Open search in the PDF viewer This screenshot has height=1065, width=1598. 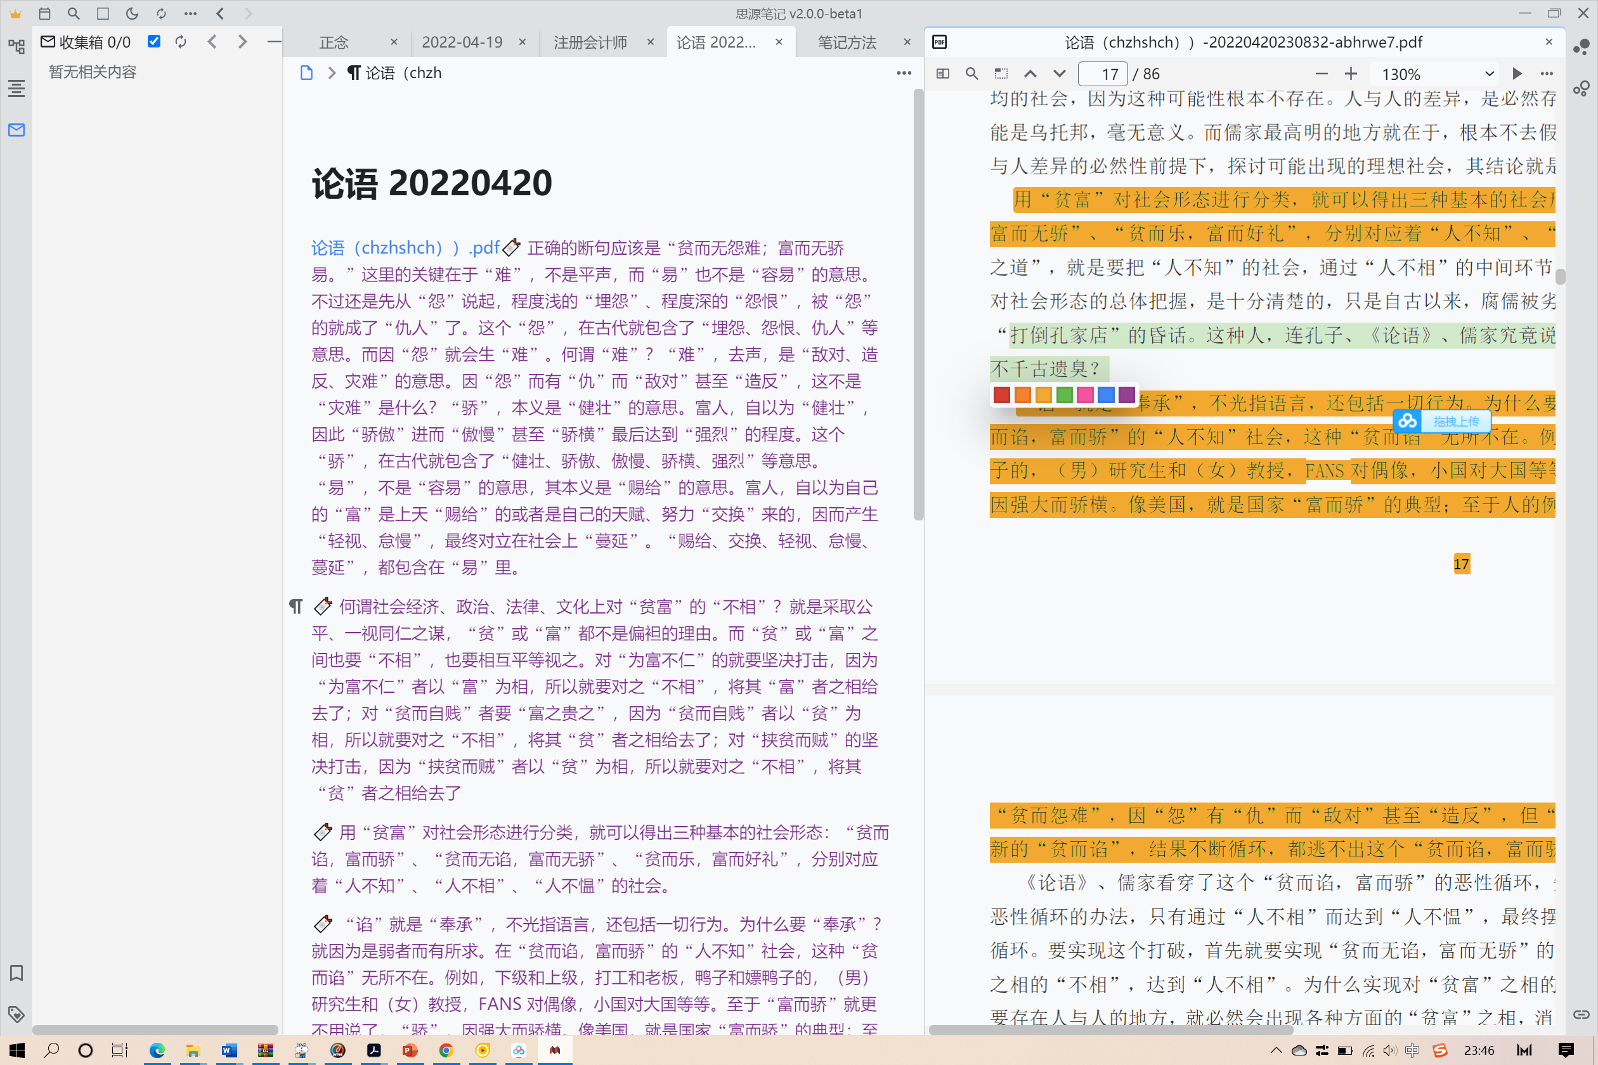[971, 74]
